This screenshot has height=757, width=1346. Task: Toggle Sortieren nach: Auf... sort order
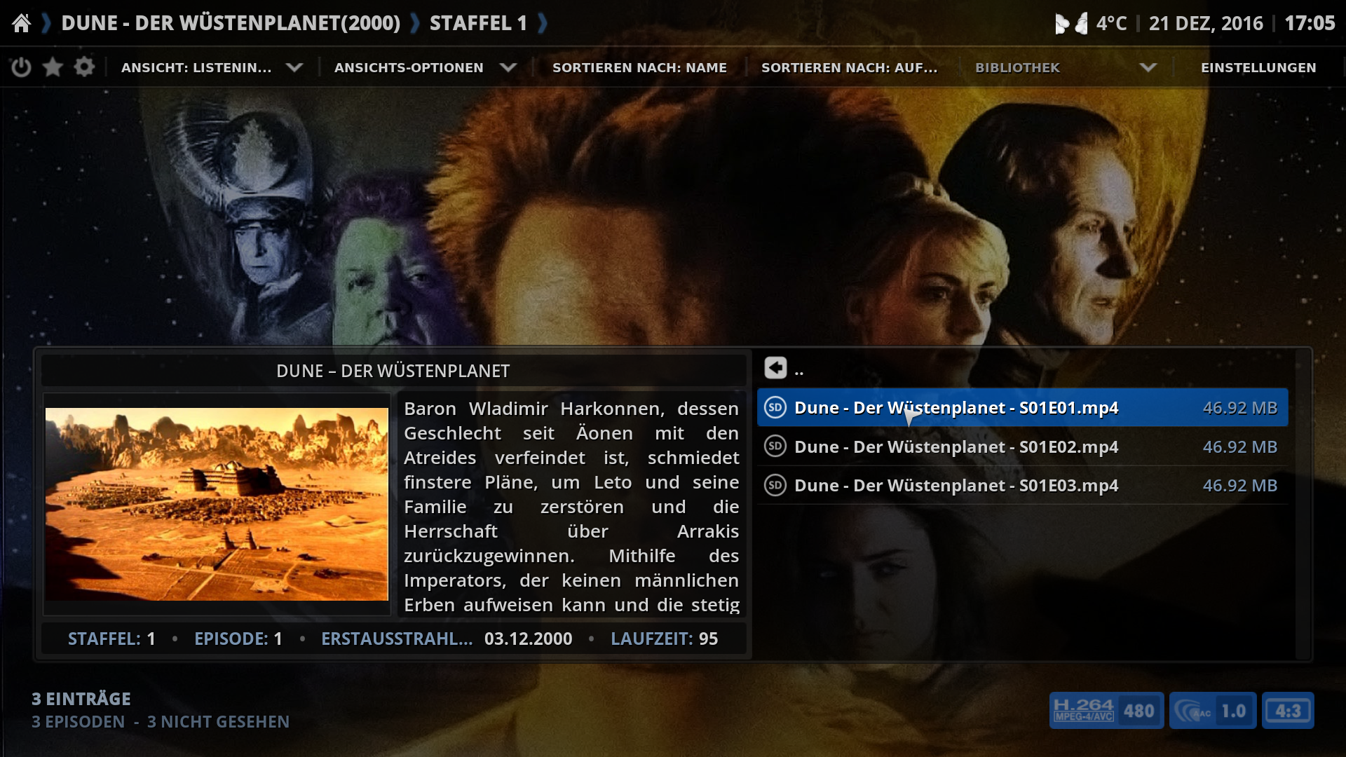click(x=849, y=67)
